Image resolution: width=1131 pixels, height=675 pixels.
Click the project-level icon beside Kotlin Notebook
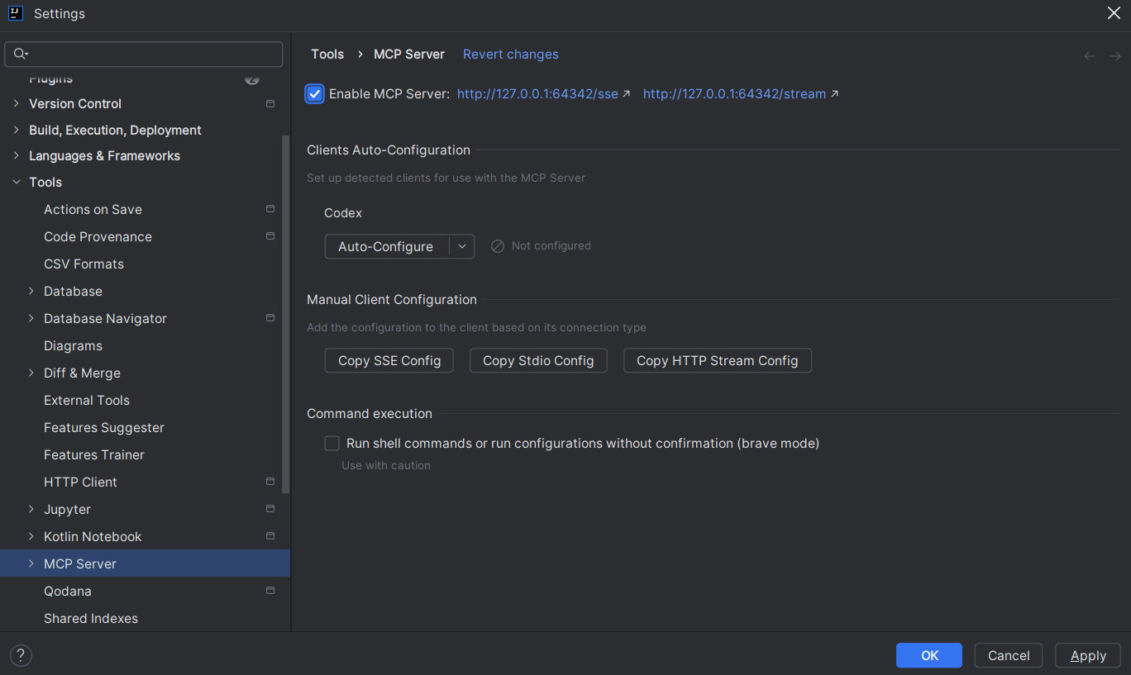pyautogui.click(x=270, y=537)
